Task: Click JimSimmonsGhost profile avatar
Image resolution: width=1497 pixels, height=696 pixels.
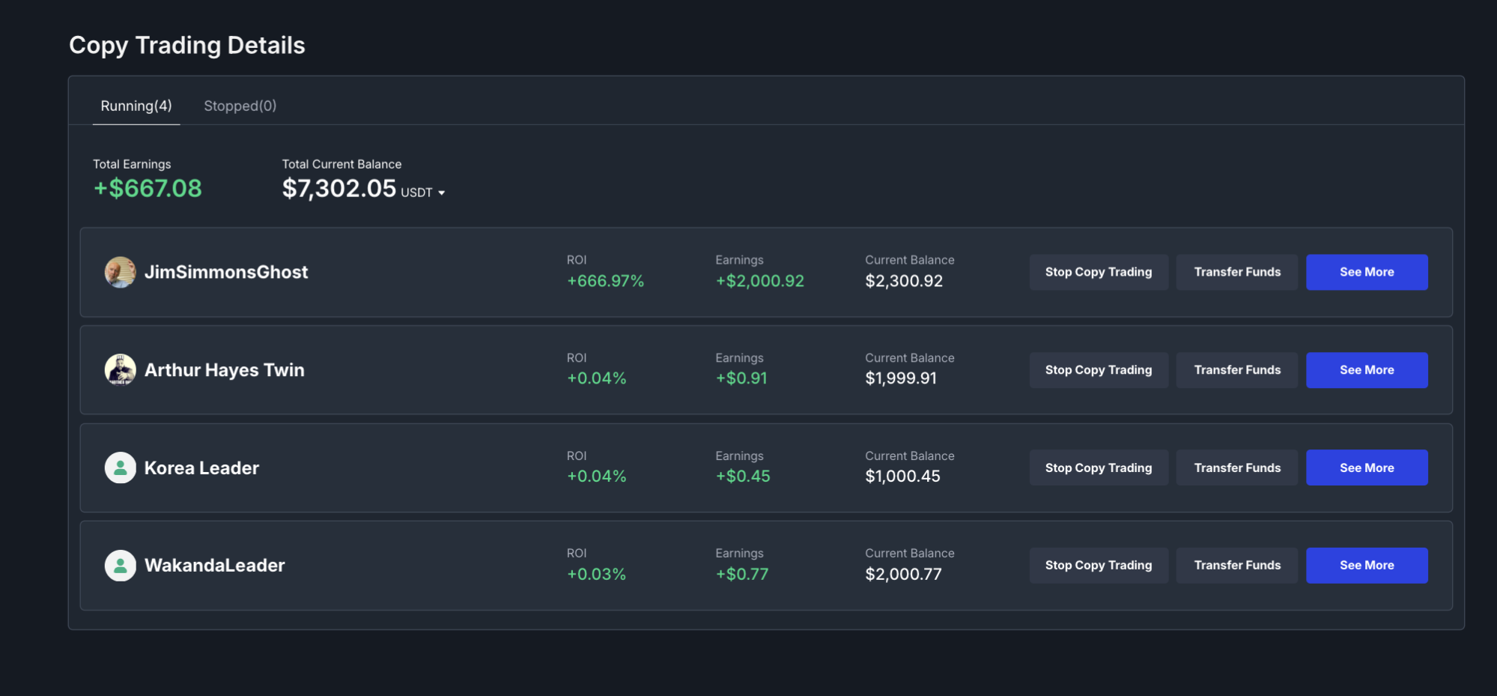Action: pos(120,272)
